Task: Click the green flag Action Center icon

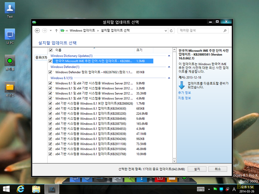Action: tap(215, 189)
